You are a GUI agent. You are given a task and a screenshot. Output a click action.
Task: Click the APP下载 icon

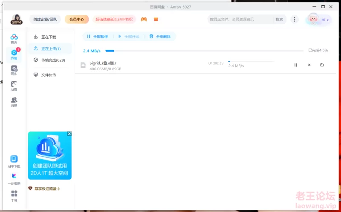coord(14,162)
